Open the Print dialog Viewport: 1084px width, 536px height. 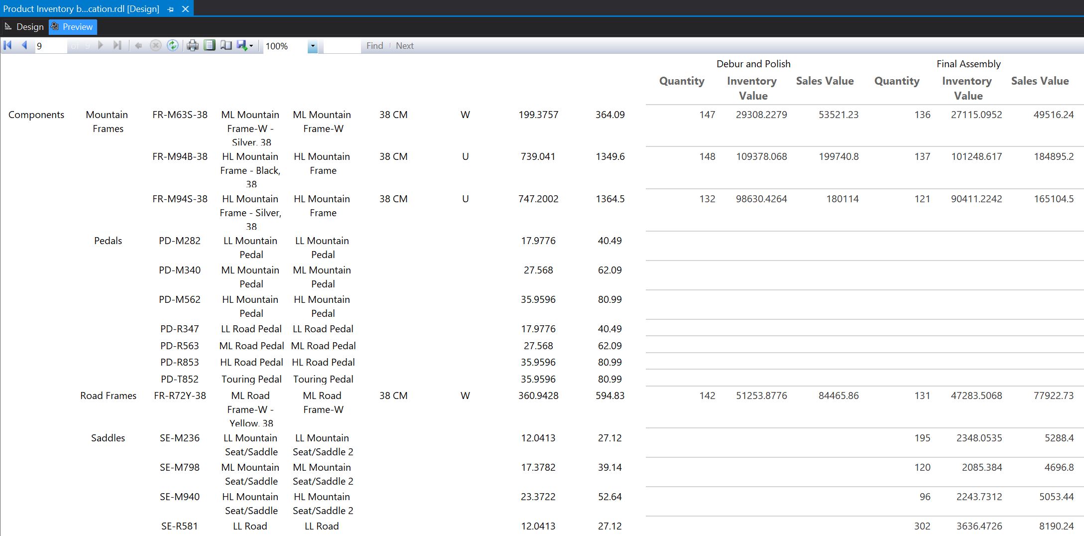[x=193, y=46]
